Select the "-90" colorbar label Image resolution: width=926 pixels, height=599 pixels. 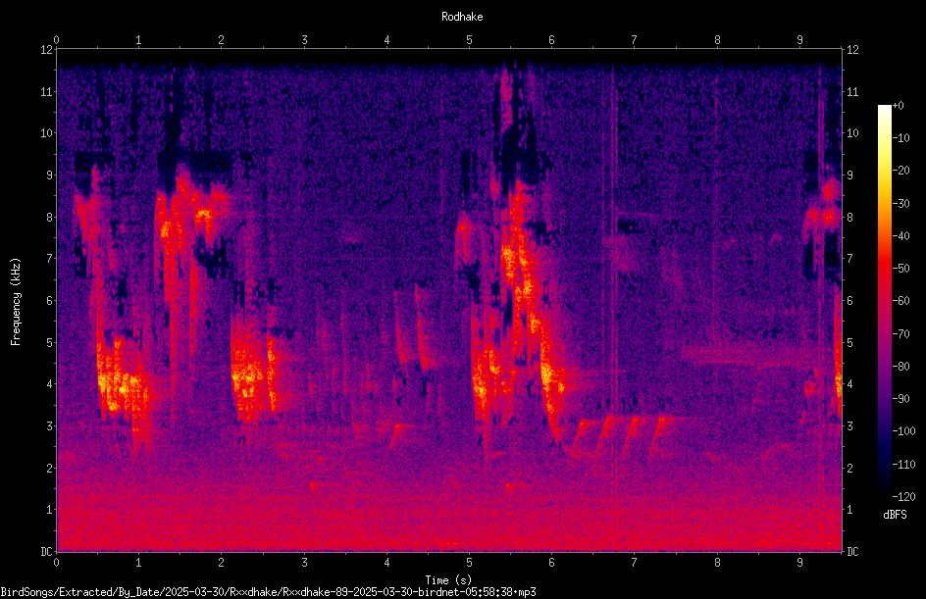coord(901,399)
